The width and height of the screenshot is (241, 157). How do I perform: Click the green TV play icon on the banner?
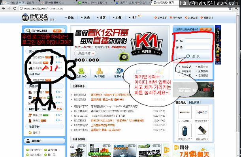(124, 57)
